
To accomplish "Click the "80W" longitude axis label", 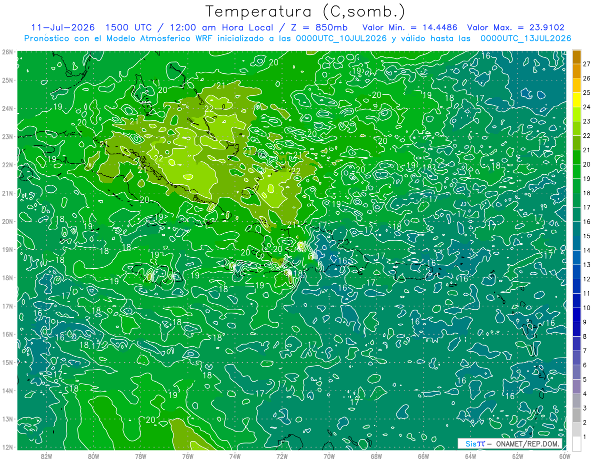I will pos(93,456).
